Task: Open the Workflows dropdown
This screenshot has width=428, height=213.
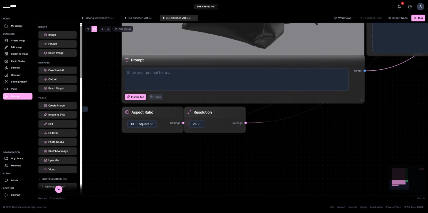Action: (344, 18)
